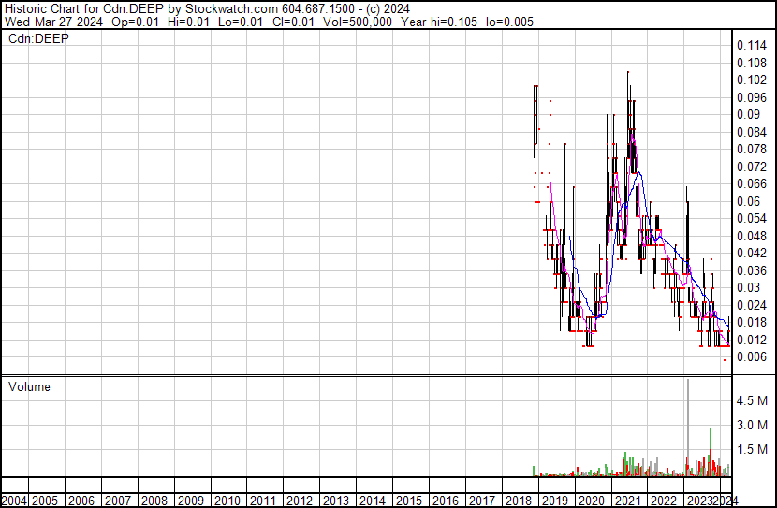Click the 0.114 price axis value
777x508 pixels.
(x=752, y=46)
